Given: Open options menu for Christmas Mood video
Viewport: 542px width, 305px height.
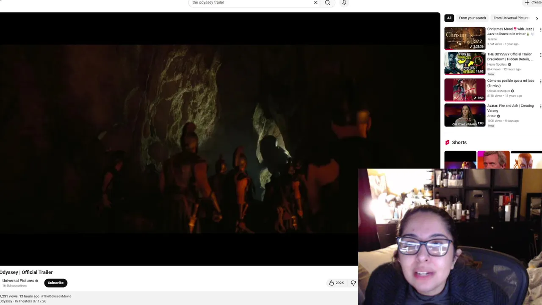Looking at the screenshot, I should 540,30.
